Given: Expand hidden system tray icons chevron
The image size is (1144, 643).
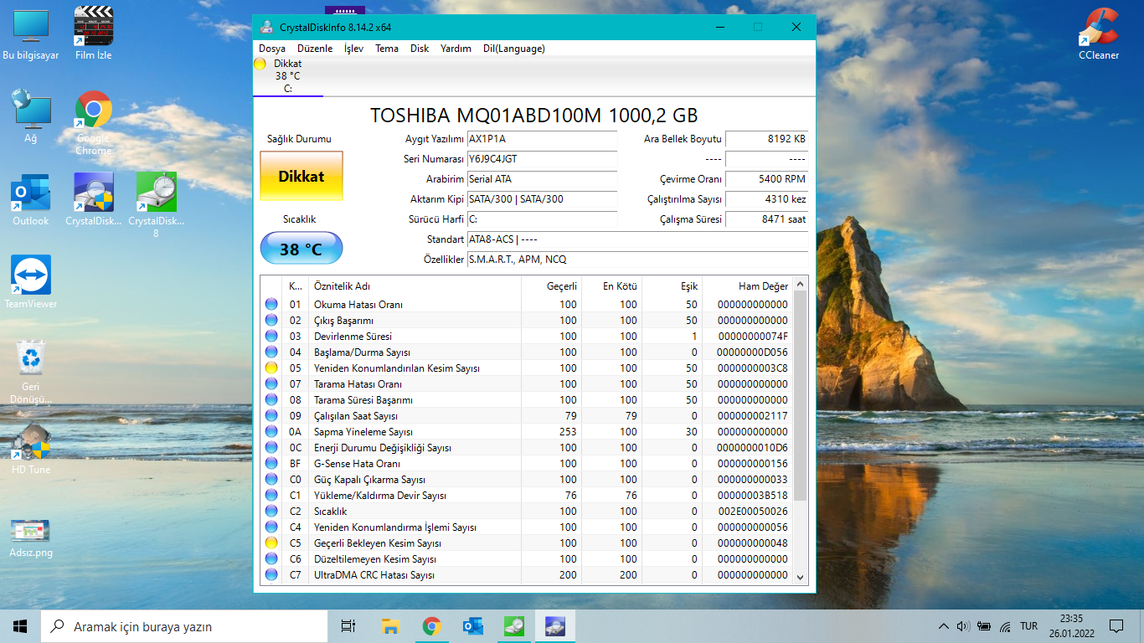Looking at the screenshot, I should pyautogui.click(x=943, y=626).
